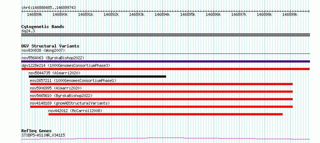
Task: Open the DGV Structural Variants track title
Action: pos(50,46)
